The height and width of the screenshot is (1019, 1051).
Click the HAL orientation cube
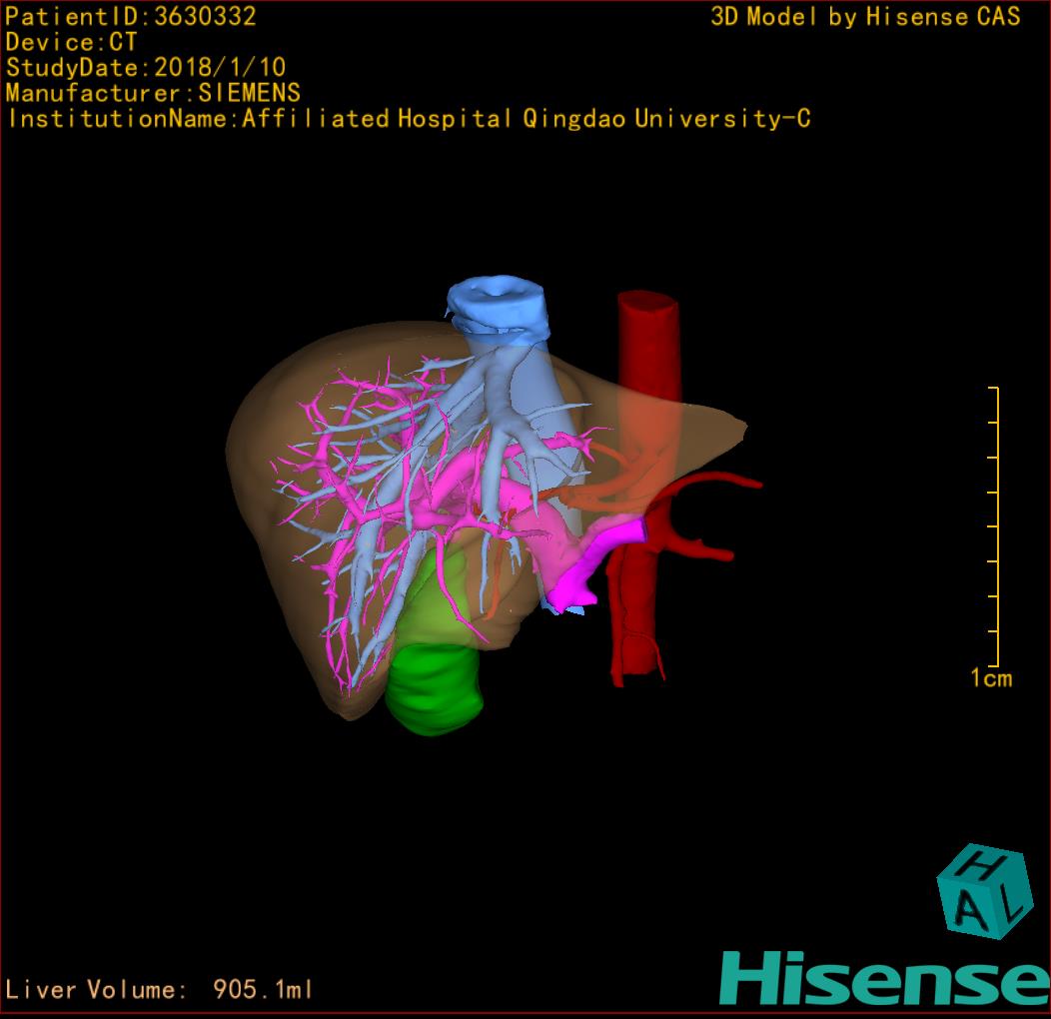(x=983, y=891)
